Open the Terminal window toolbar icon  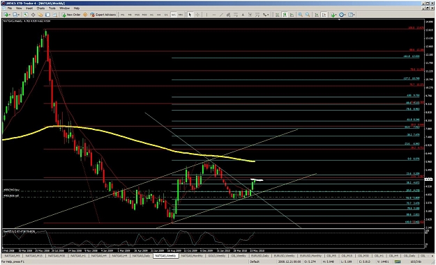pyautogui.click(x=48, y=15)
